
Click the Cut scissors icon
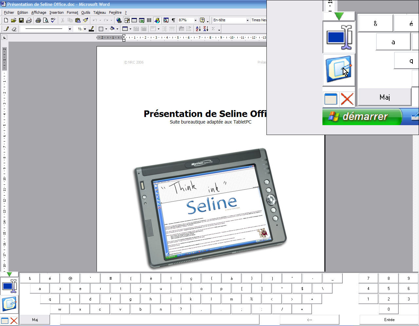pyautogui.click(x=63, y=20)
